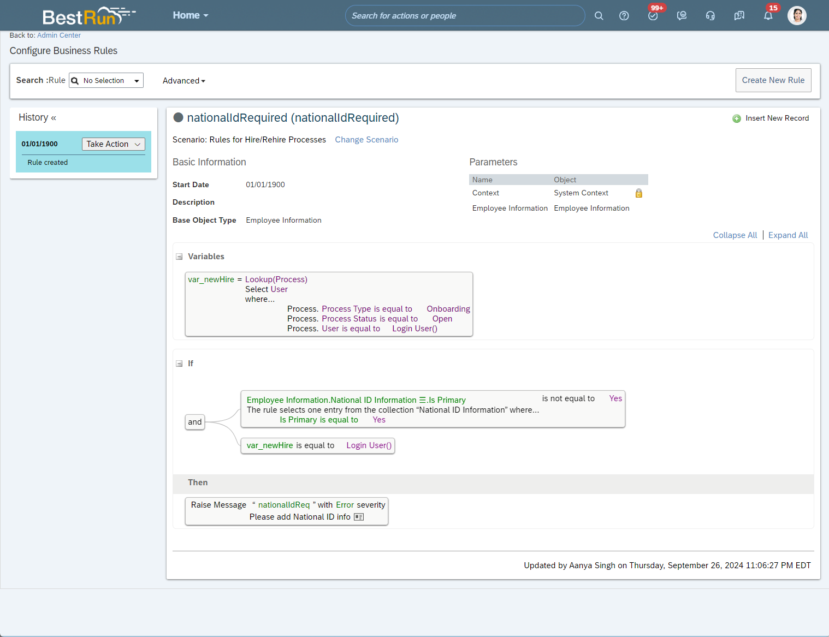Screen dimensions: 829x637
Task: Click the 'Context' parameter name cell
Action: click(x=485, y=193)
